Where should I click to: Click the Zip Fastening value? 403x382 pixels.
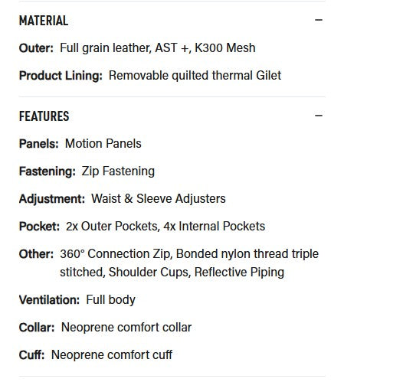(118, 171)
